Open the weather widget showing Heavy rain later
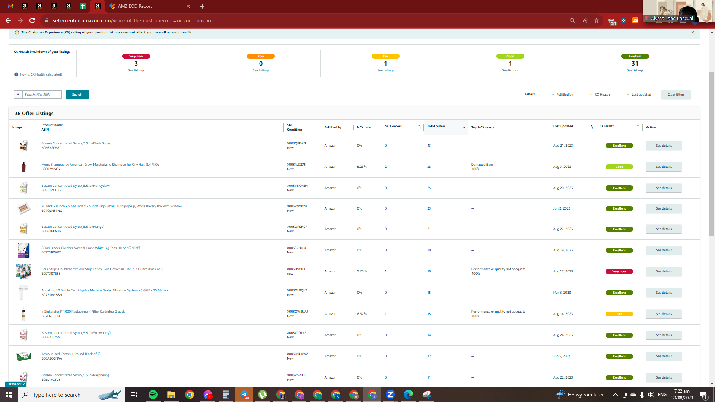715x402 pixels. click(x=580, y=395)
